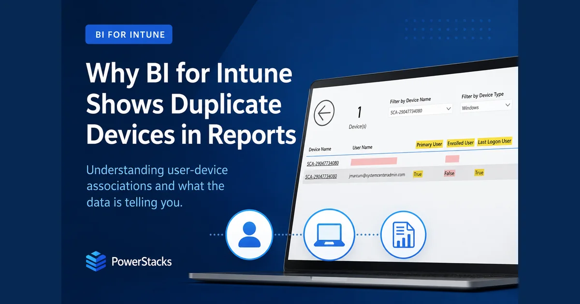The height and width of the screenshot is (304, 580).
Task: Click the redacted enrolled user cell in first row
Action: (x=452, y=158)
